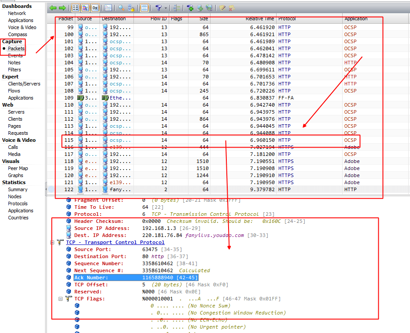Select the Voice & Video dashboard
This screenshot has height=333, width=410.
[22, 27]
